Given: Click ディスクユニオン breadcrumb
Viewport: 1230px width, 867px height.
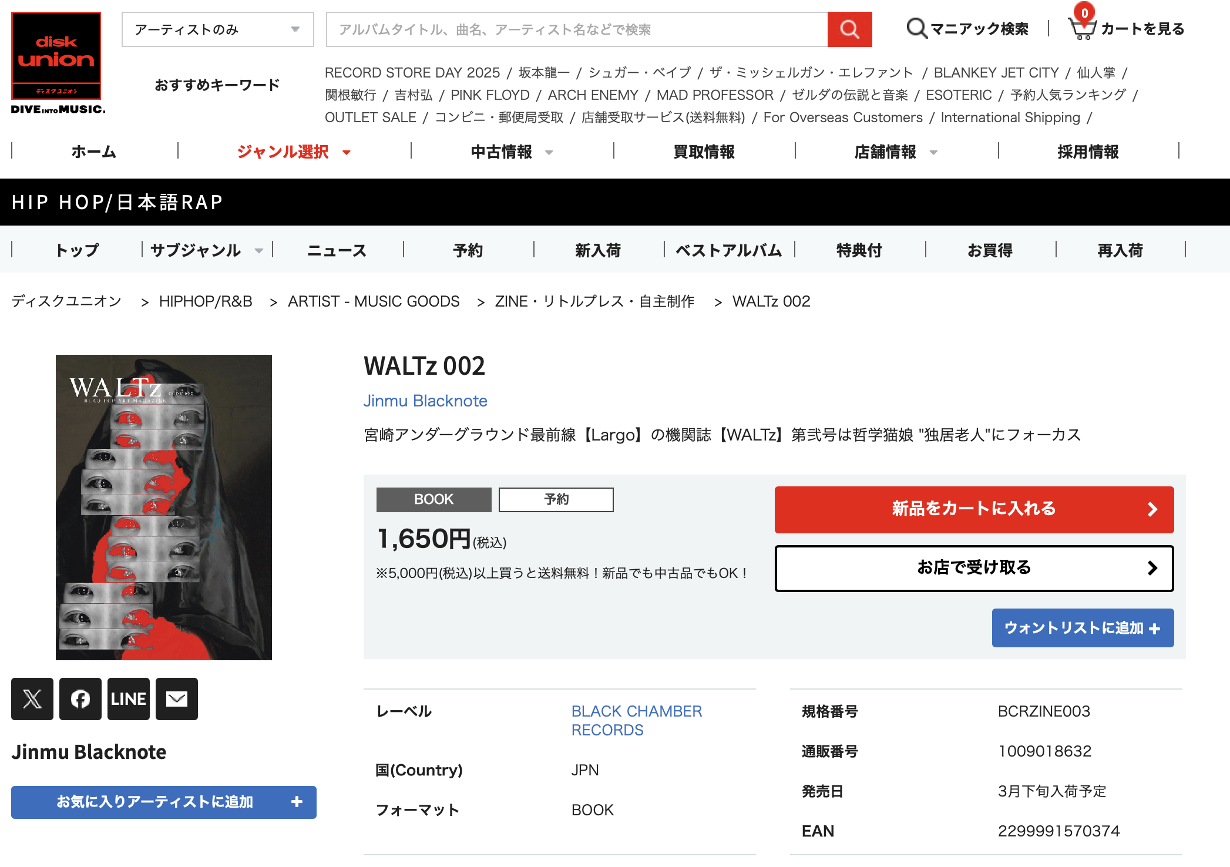Looking at the screenshot, I should [x=66, y=301].
